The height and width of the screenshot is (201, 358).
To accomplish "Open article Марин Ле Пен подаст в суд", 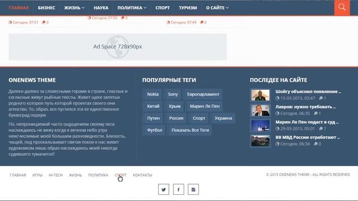I will [307, 122].
